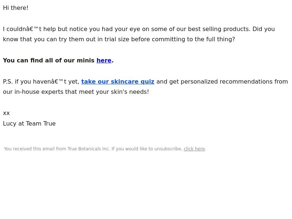Click the "xx" sign-off line
Viewport: 292px width, 219px height.
6,113
